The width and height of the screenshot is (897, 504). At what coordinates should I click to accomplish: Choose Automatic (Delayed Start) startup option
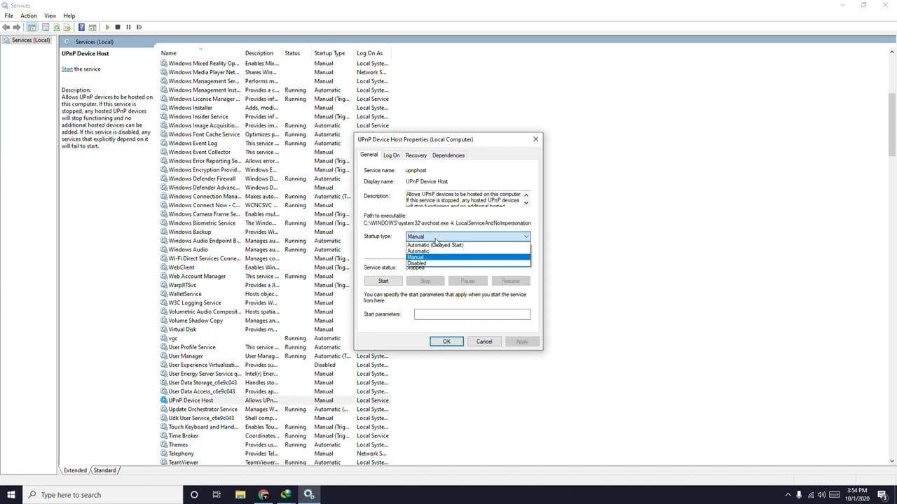[x=435, y=245]
